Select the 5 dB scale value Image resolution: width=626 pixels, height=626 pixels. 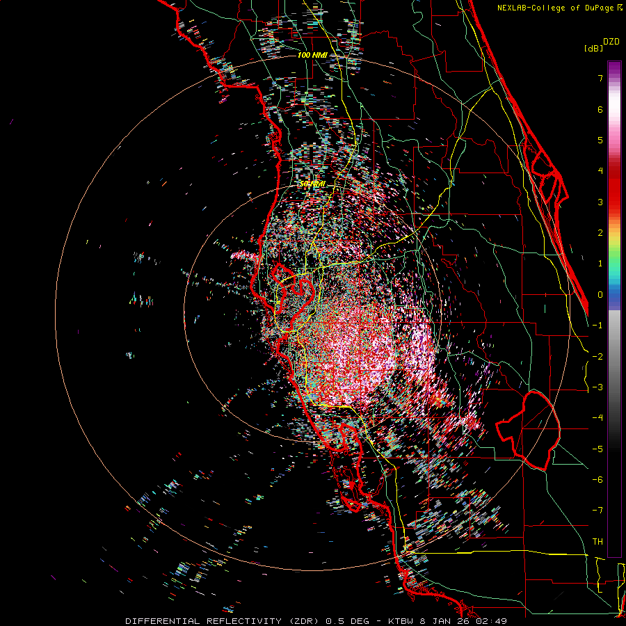(x=600, y=140)
